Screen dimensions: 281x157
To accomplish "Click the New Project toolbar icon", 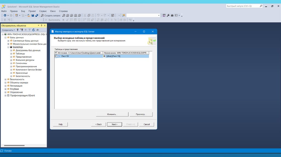I will tap(16, 15).
